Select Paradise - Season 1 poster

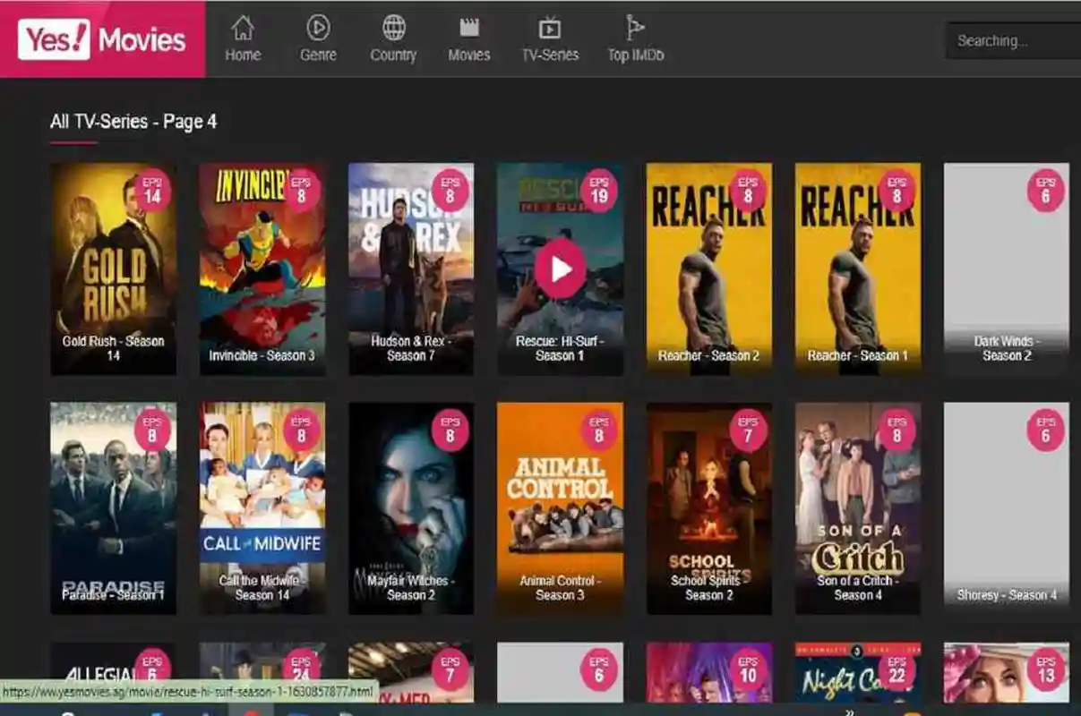click(113, 507)
